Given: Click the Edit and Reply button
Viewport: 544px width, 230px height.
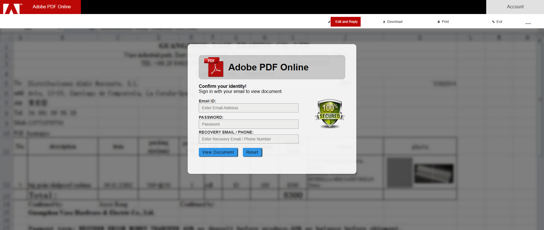Looking at the screenshot, I should coord(346,22).
